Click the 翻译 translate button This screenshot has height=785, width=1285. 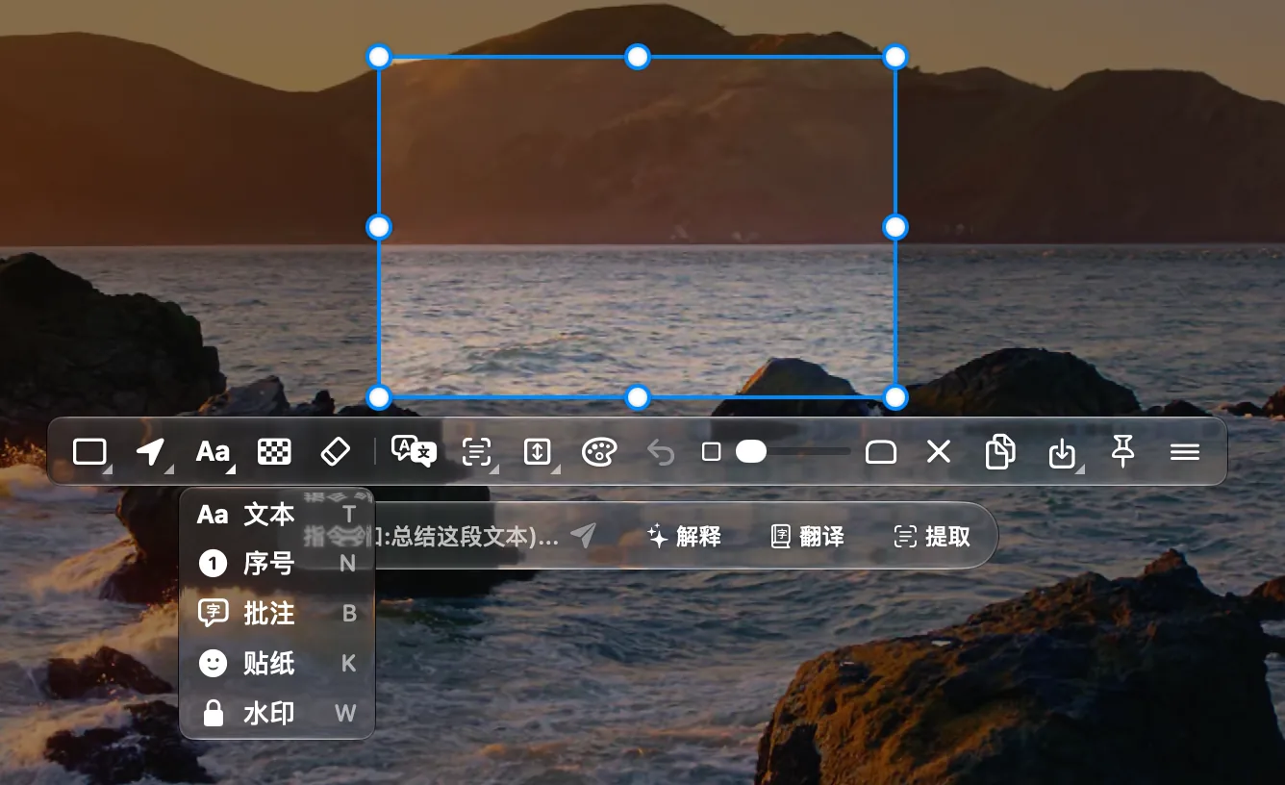(x=808, y=536)
